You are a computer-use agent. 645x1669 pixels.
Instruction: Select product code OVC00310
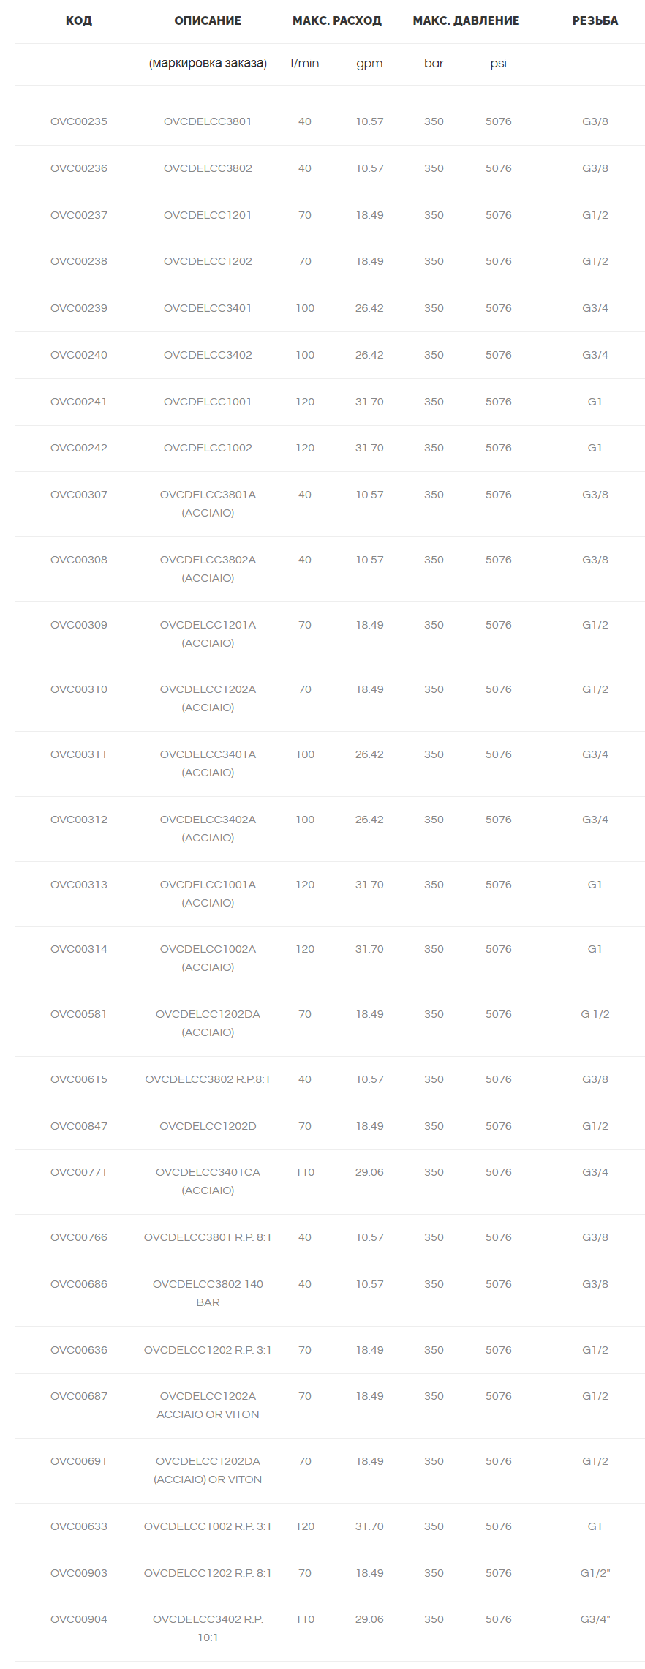pos(79,689)
